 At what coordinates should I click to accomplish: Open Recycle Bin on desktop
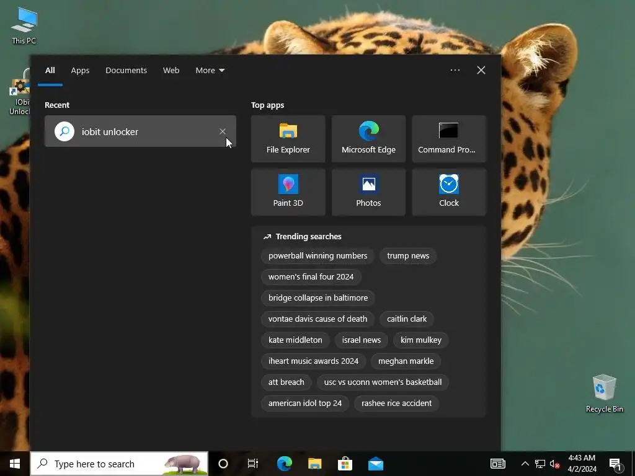pyautogui.click(x=604, y=393)
